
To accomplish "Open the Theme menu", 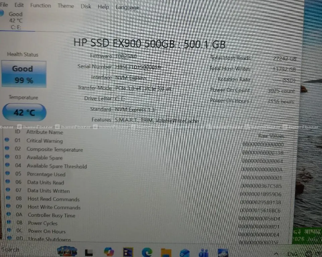I will (x=66, y=6).
